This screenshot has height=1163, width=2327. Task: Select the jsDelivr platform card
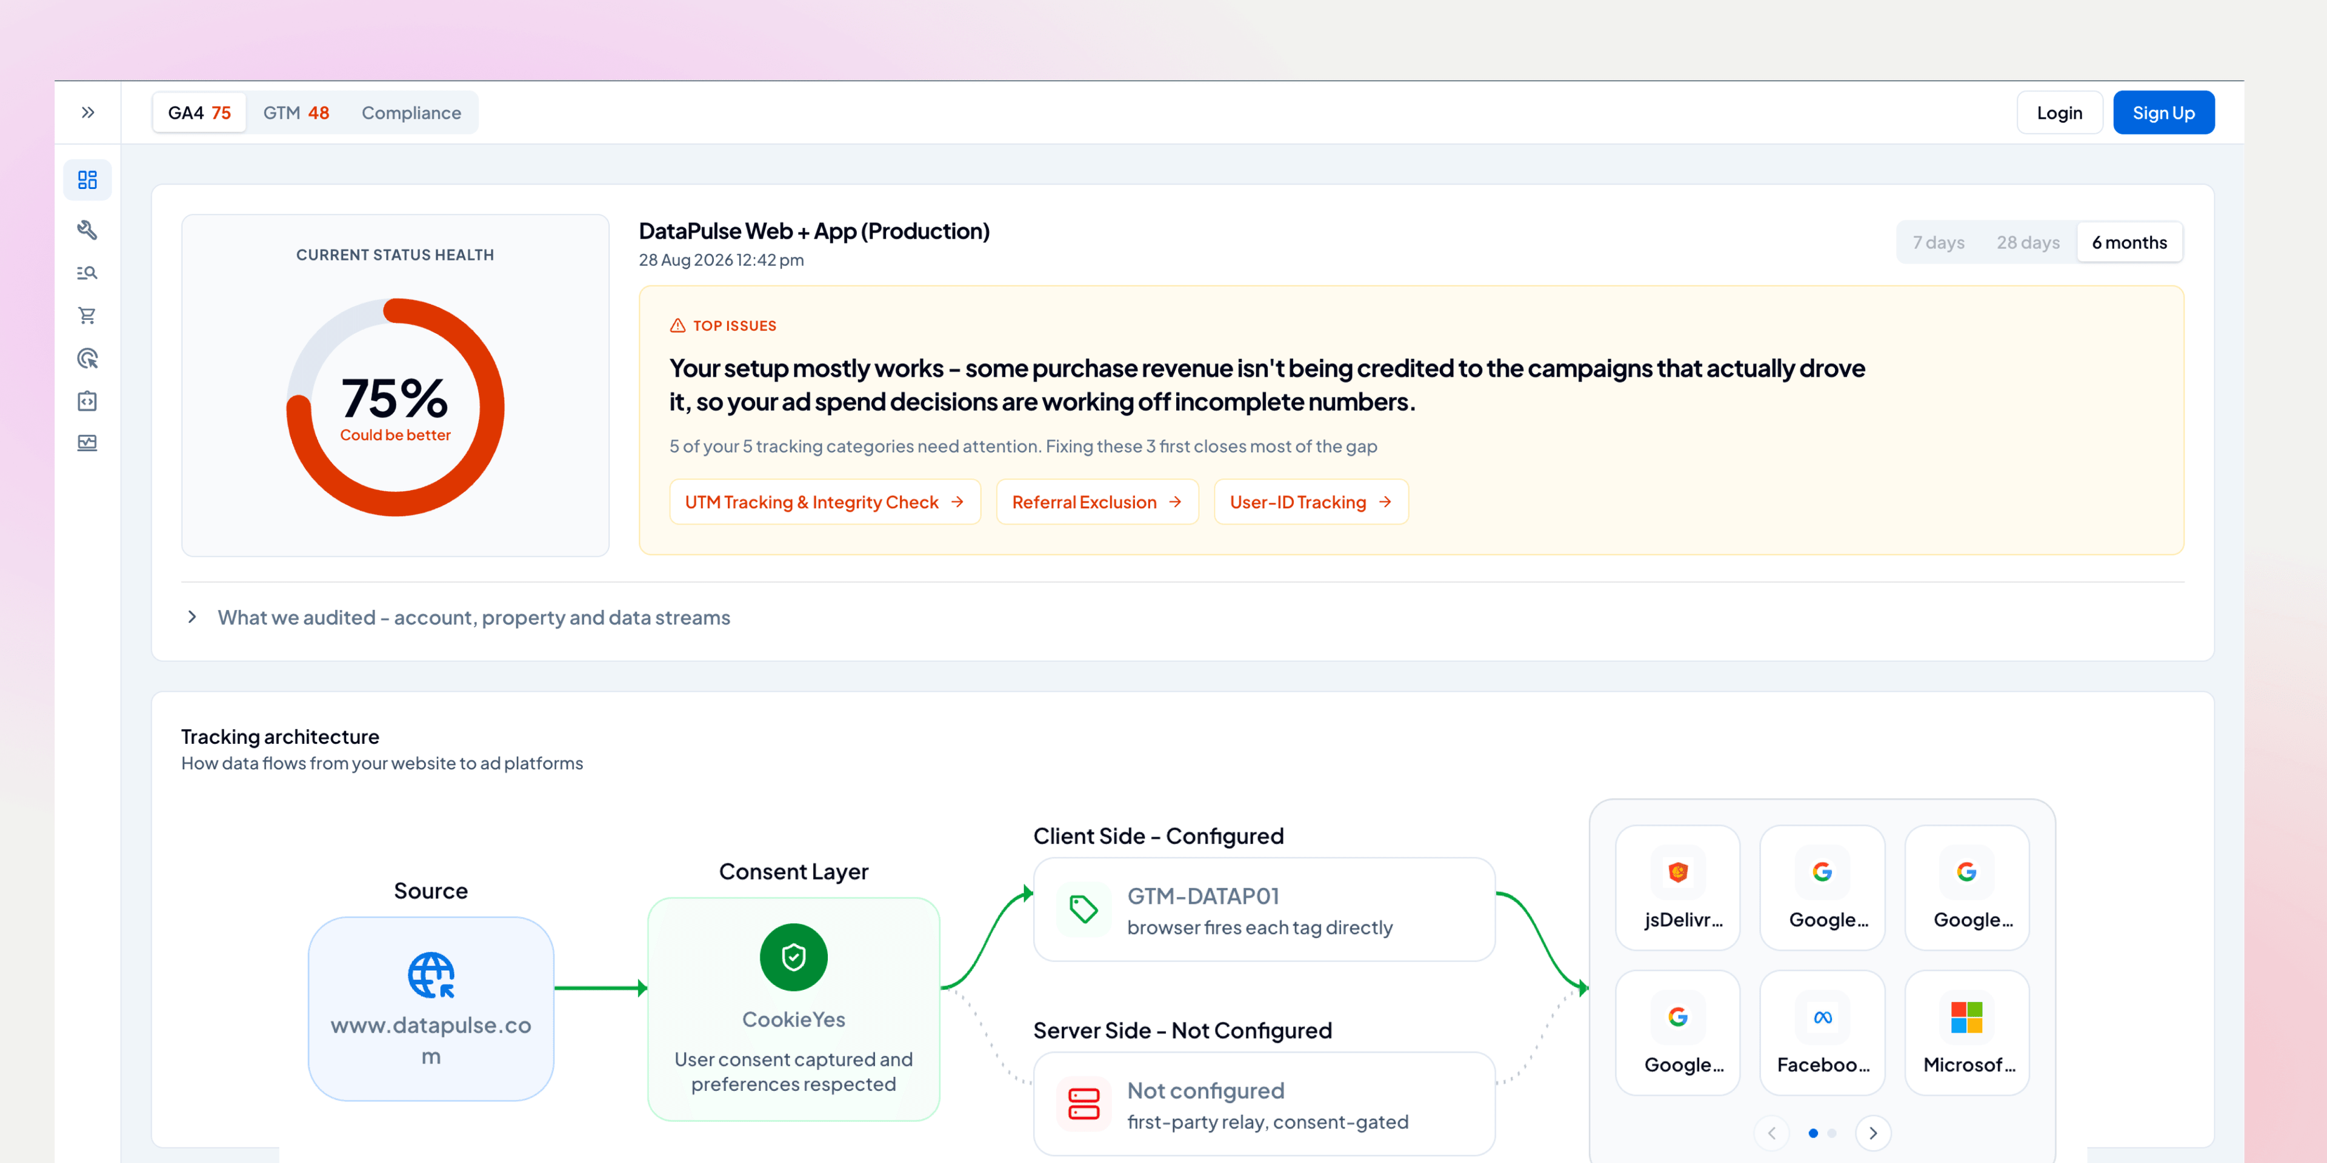click(1677, 887)
